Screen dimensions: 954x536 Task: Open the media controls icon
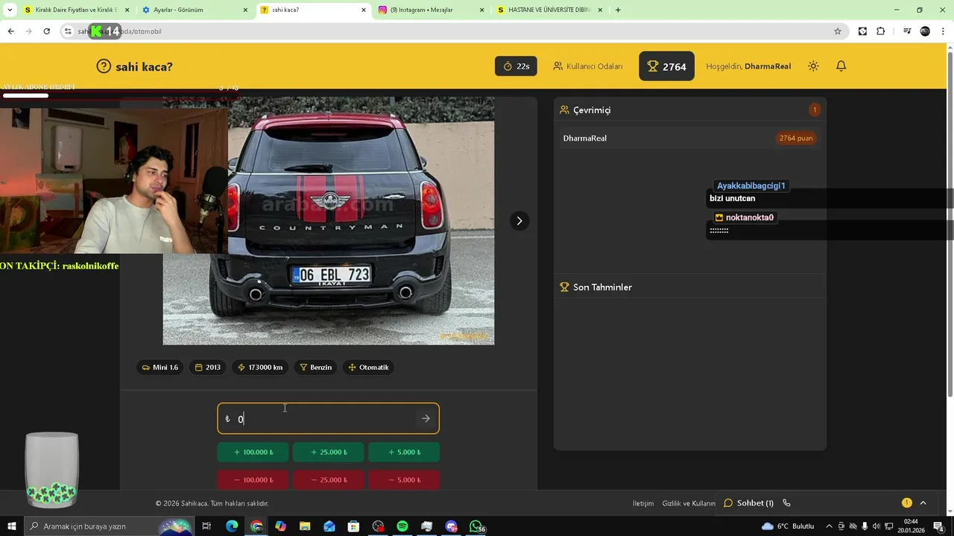(906, 31)
